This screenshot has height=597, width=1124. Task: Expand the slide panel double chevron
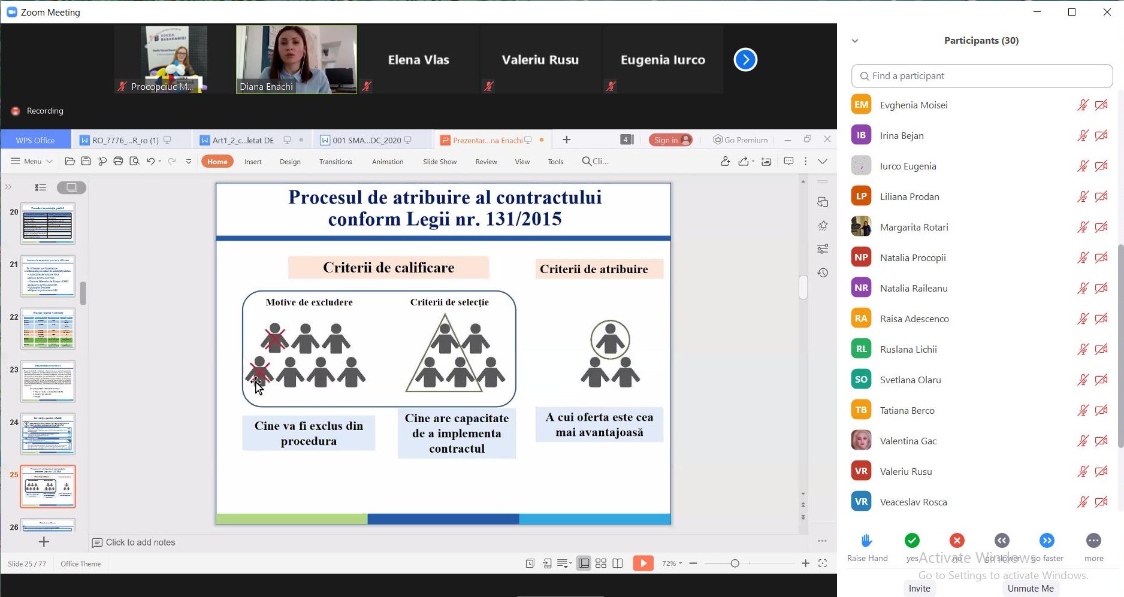tap(8, 187)
